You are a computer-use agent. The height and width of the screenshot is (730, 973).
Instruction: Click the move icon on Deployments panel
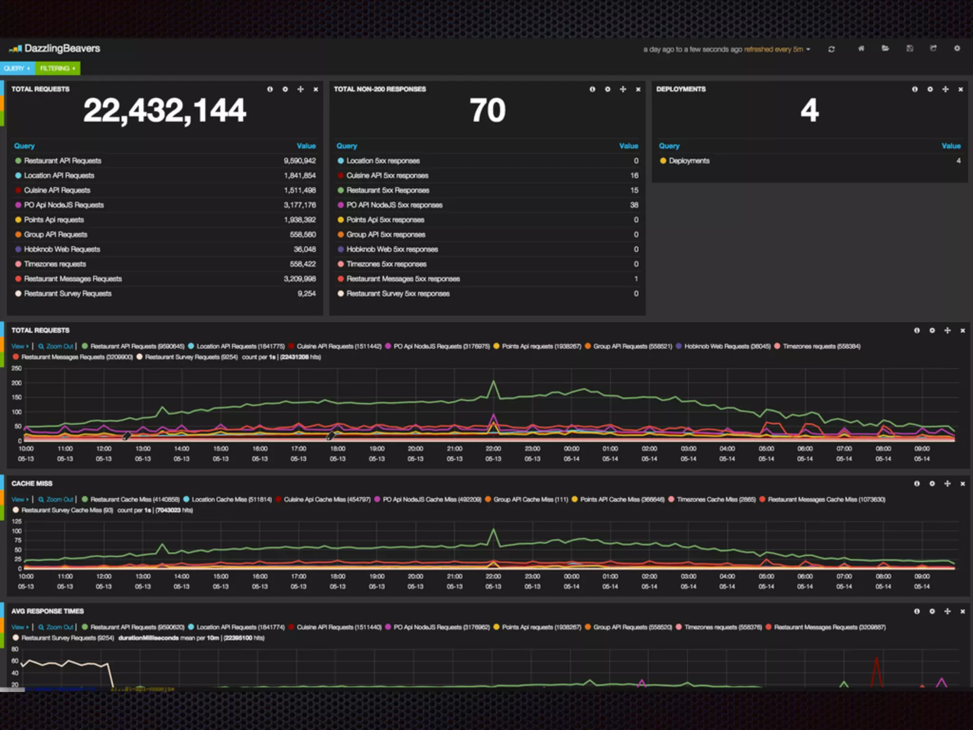[945, 89]
